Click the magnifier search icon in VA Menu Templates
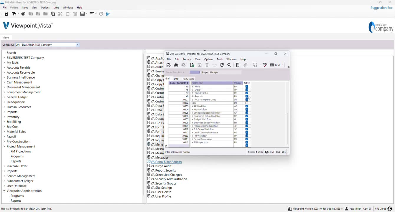This screenshot has height=212, width=395. pos(229,65)
